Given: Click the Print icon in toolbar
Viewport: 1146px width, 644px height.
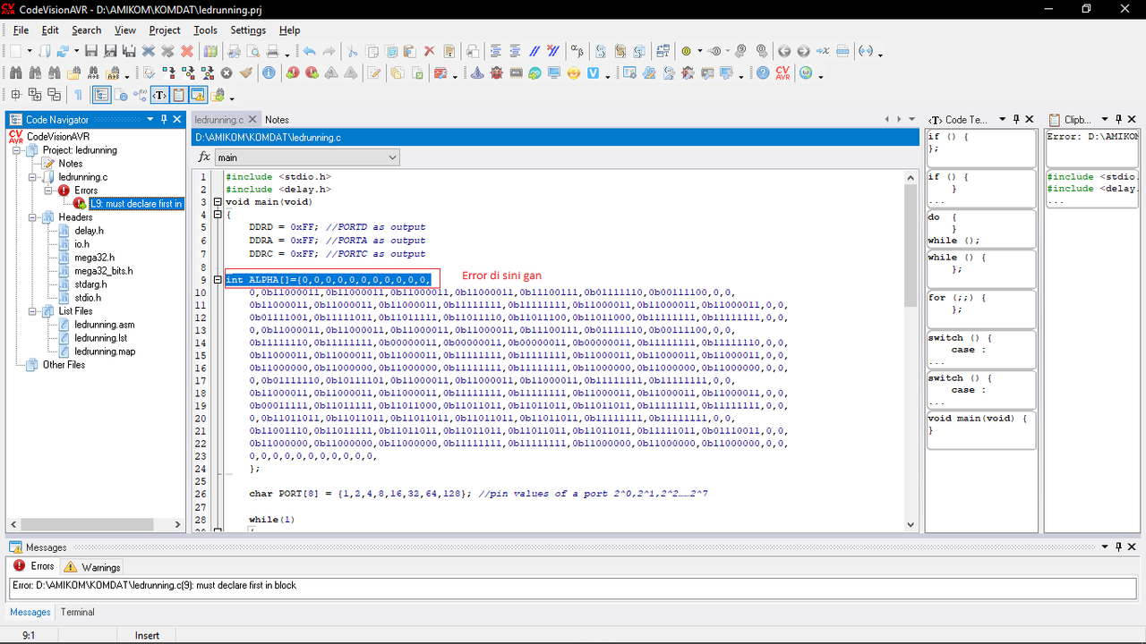Looking at the screenshot, I should pyautogui.click(x=273, y=52).
